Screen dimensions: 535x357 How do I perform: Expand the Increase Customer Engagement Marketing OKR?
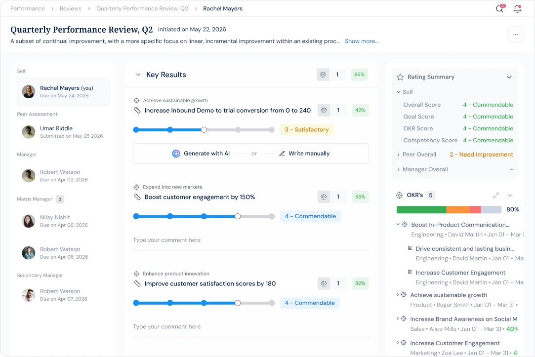point(398,342)
